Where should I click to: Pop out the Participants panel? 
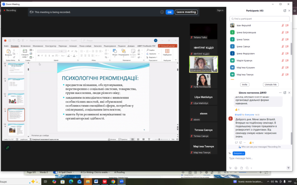tap(285, 11)
